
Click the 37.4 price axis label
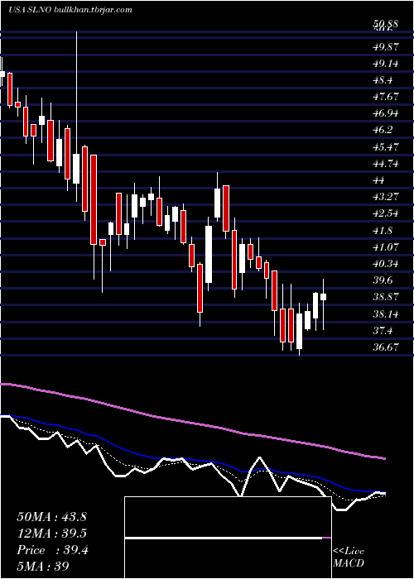[x=384, y=331]
